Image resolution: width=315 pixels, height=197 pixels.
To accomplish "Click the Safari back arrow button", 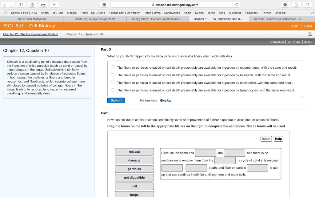I will (x=5, y=5).
